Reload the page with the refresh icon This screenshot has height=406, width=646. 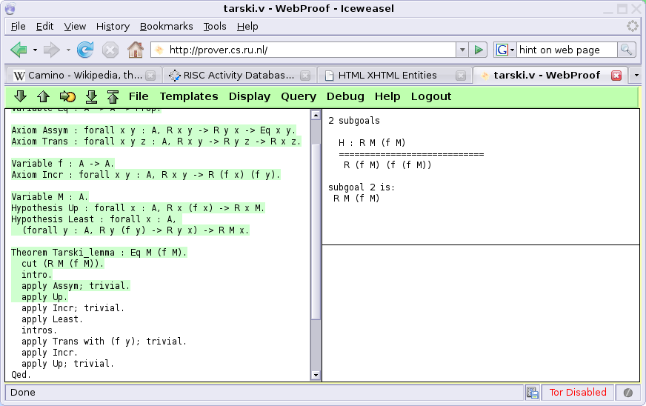click(x=85, y=50)
